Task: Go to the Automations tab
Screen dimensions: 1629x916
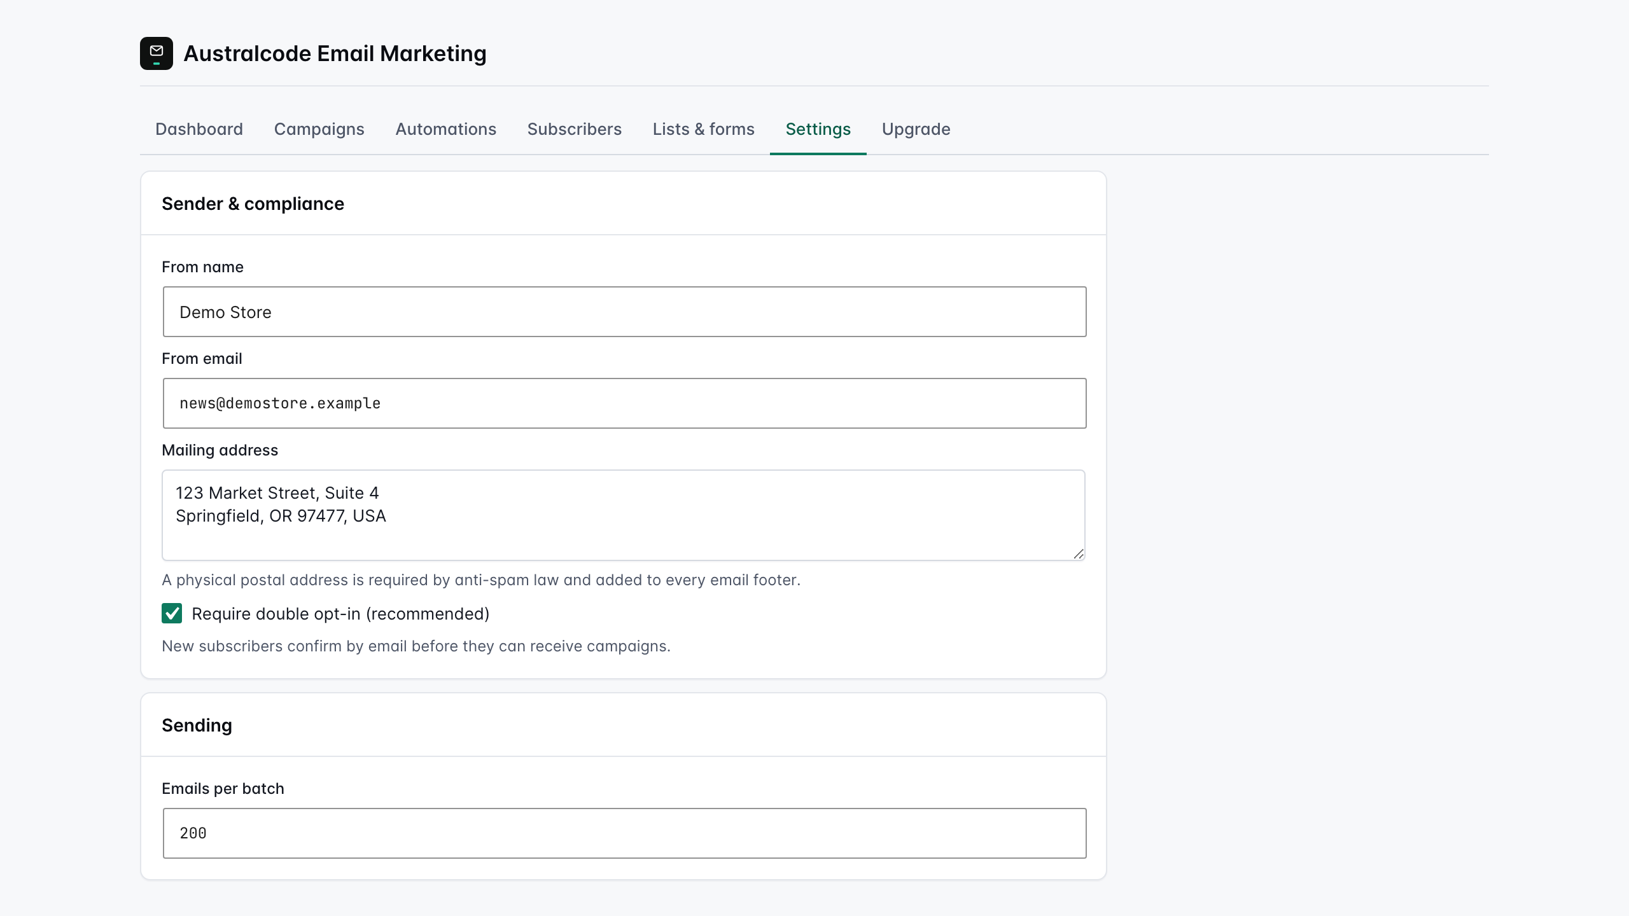Action: click(x=446, y=129)
